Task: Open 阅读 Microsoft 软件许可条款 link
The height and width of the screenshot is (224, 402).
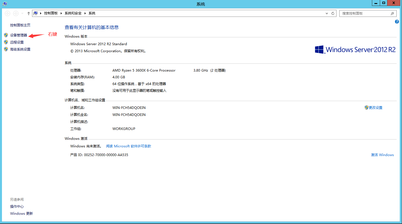Action: pyautogui.click(x=128, y=146)
